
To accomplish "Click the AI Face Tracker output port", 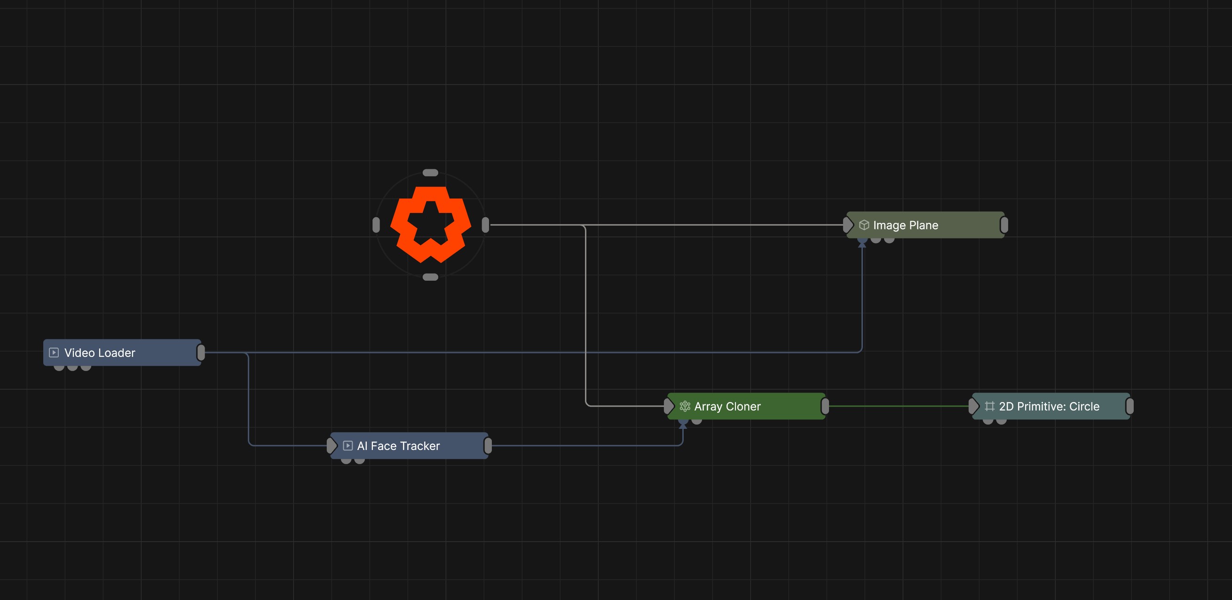I will point(488,446).
